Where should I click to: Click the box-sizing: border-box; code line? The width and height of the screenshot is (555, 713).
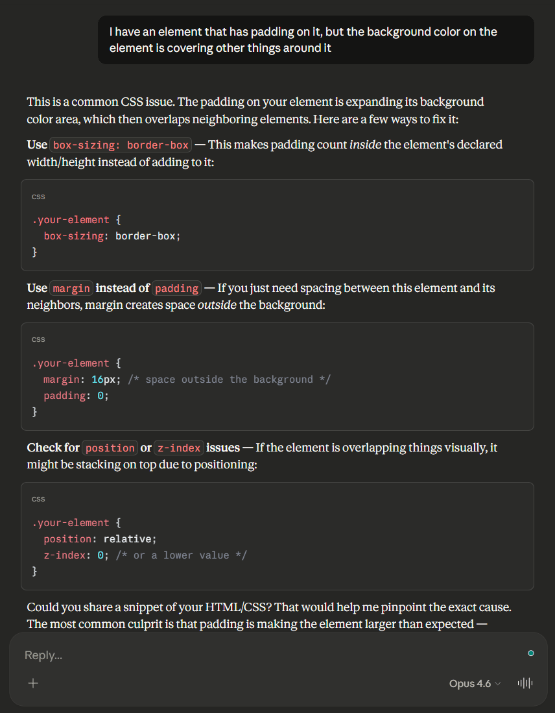(112, 236)
